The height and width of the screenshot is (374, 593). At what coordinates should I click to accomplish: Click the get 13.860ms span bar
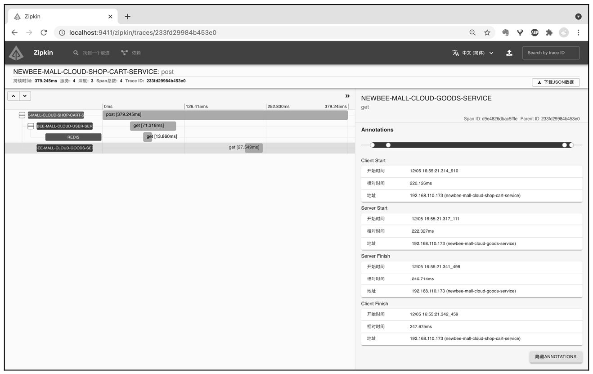(148, 136)
